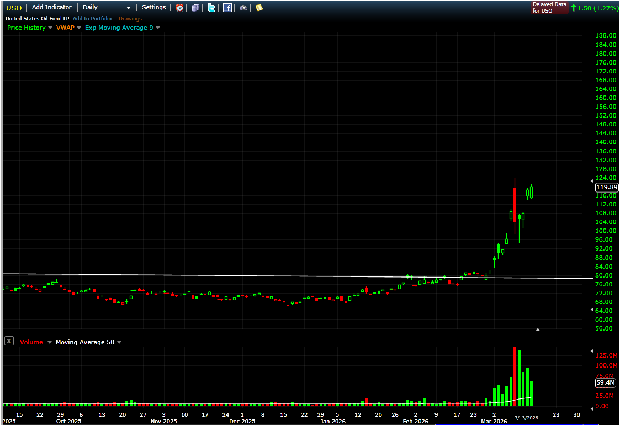Open the Add Indicator menu
This screenshot has height=426, width=620.
pos(51,8)
